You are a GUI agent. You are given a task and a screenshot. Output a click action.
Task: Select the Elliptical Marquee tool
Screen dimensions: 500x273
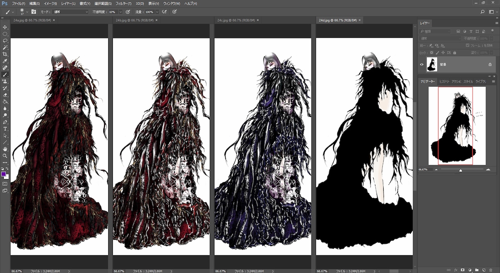pos(5,34)
